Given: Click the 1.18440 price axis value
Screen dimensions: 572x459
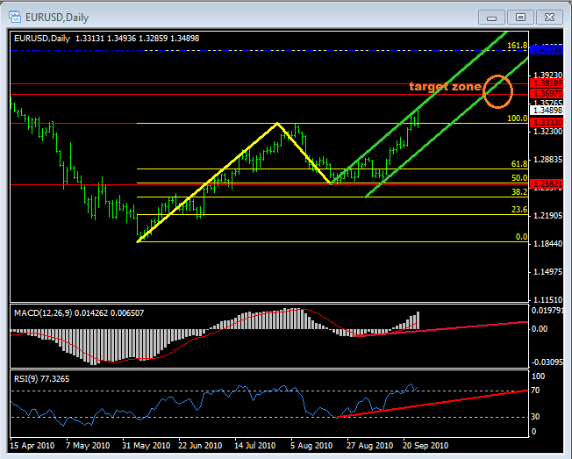Looking at the screenshot, I should (x=548, y=244).
